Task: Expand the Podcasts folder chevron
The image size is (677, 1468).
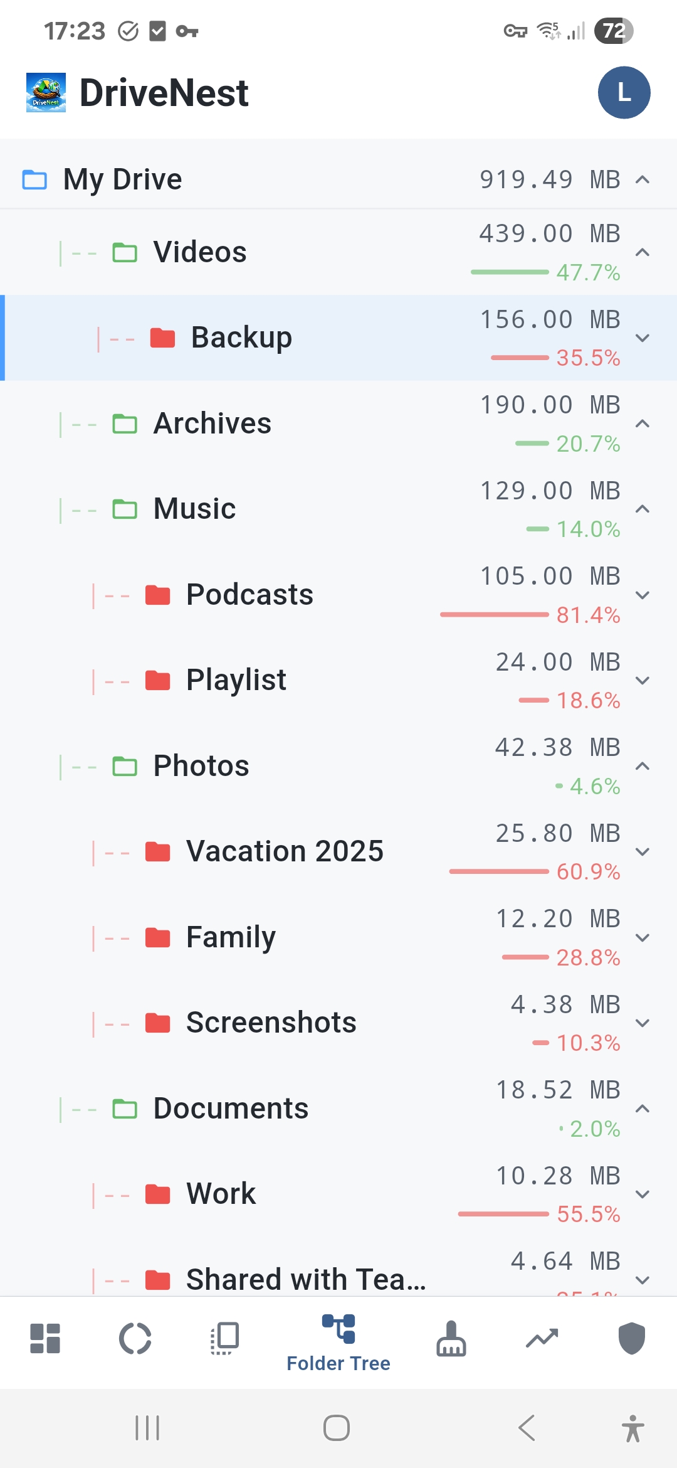Action: point(642,595)
